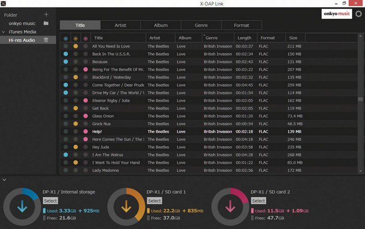The image size is (365, 229).
Task: Click Select for SD card 2
Action: [x=259, y=201]
